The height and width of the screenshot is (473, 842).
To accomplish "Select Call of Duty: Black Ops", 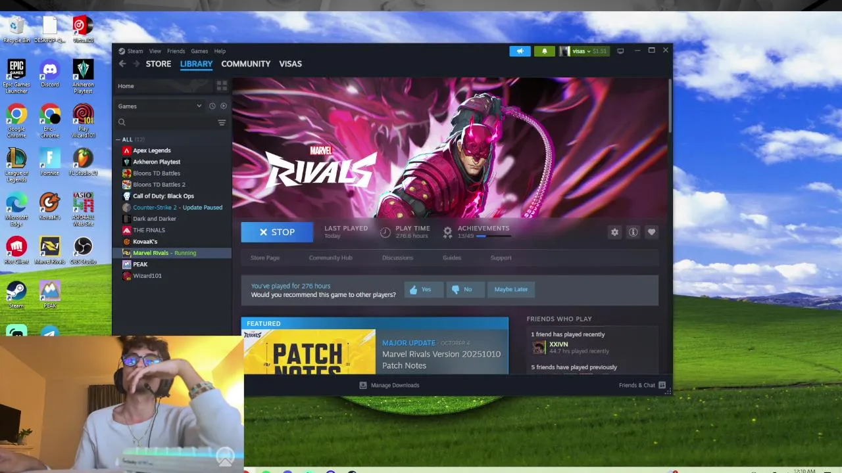I will [172, 196].
